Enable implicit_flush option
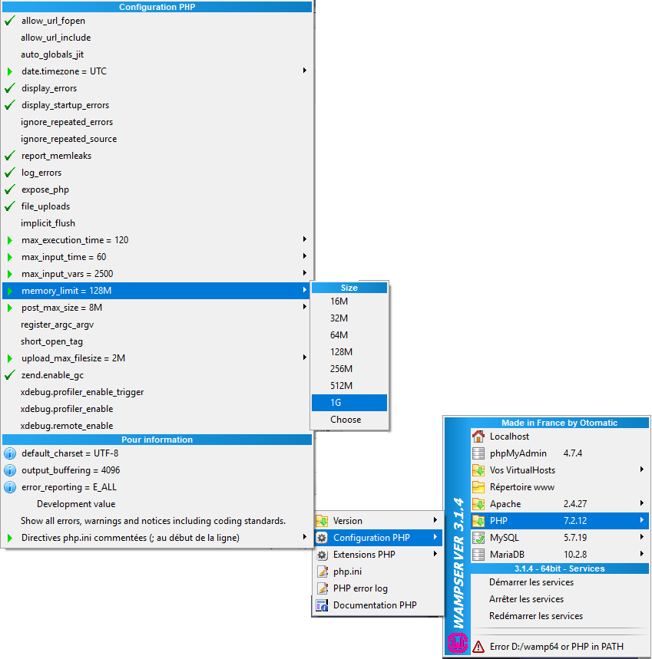This screenshot has width=652, height=659. (157, 223)
